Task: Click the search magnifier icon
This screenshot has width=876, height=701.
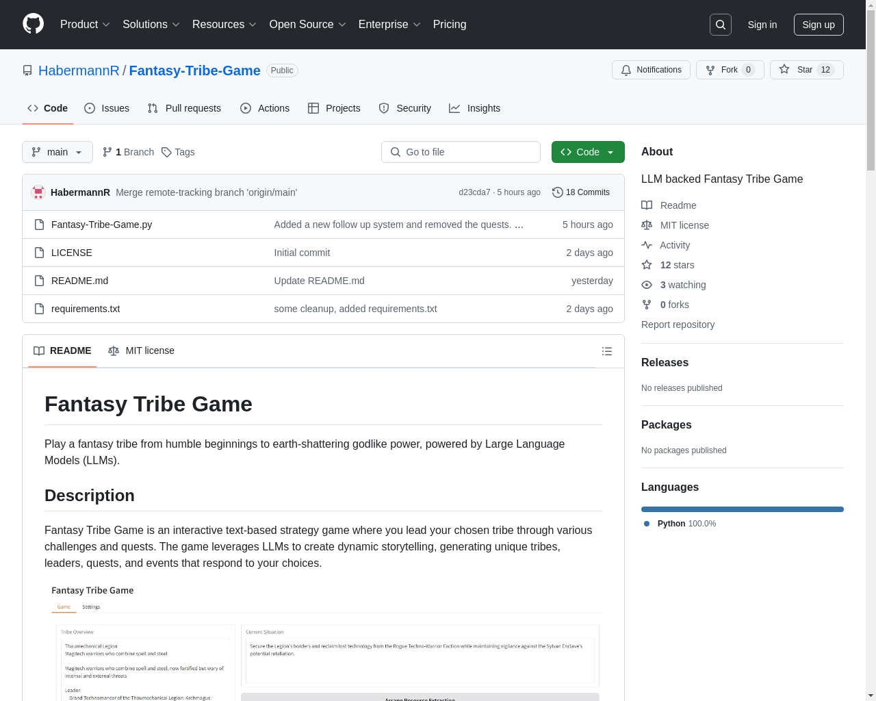Action: (721, 25)
